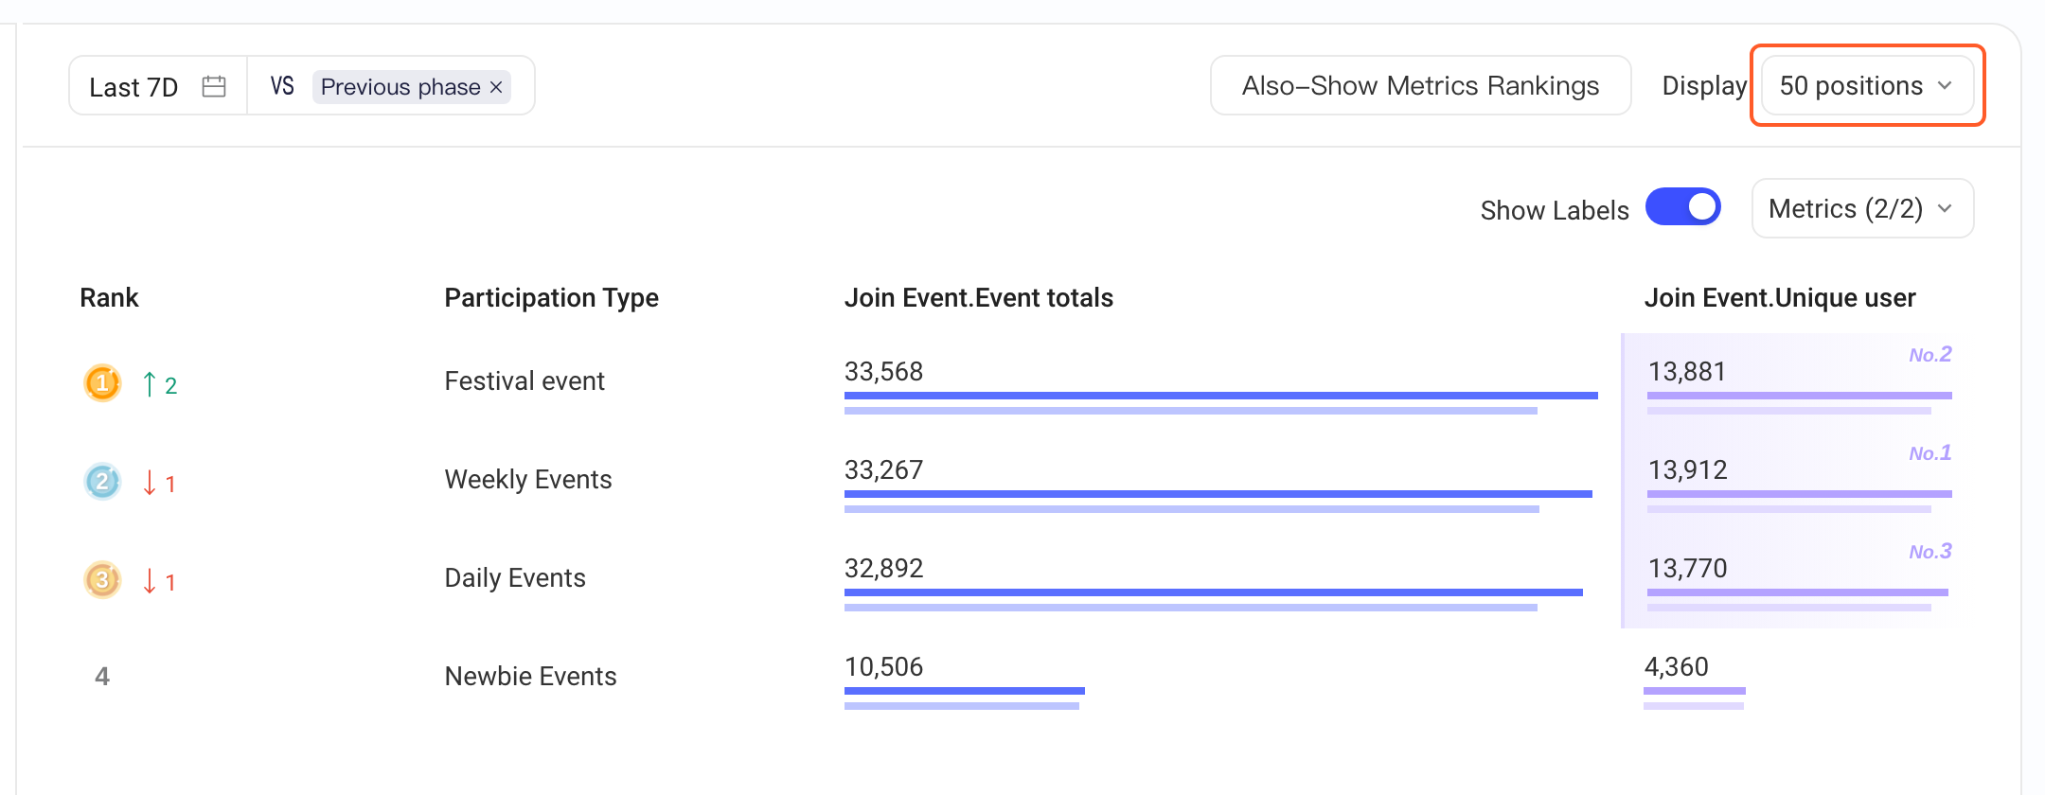Click Also-Show Metrics Rankings button

tap(1420, 85)
